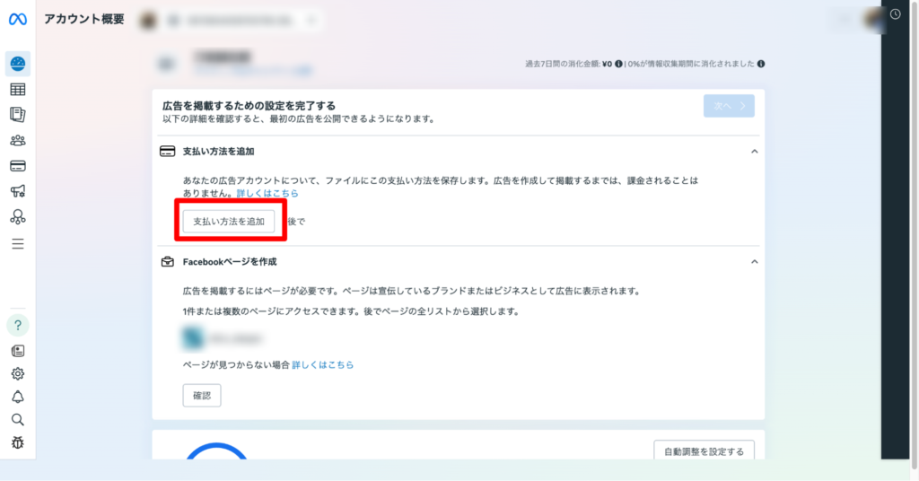Click 詳しくはこちら link in payment section
Screen dimensions: 919x481
click(x=267, y=193)
